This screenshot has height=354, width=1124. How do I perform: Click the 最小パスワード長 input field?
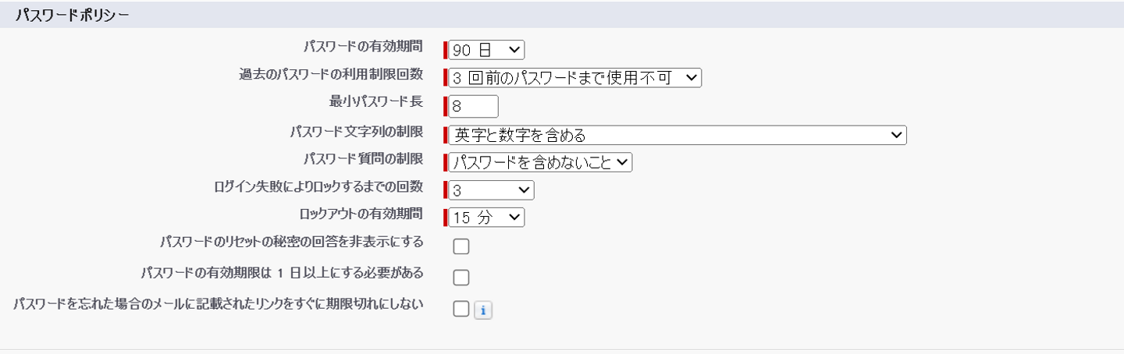click(473, 106)
